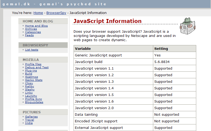Open the Debug and Test link

tap(37, 67)
